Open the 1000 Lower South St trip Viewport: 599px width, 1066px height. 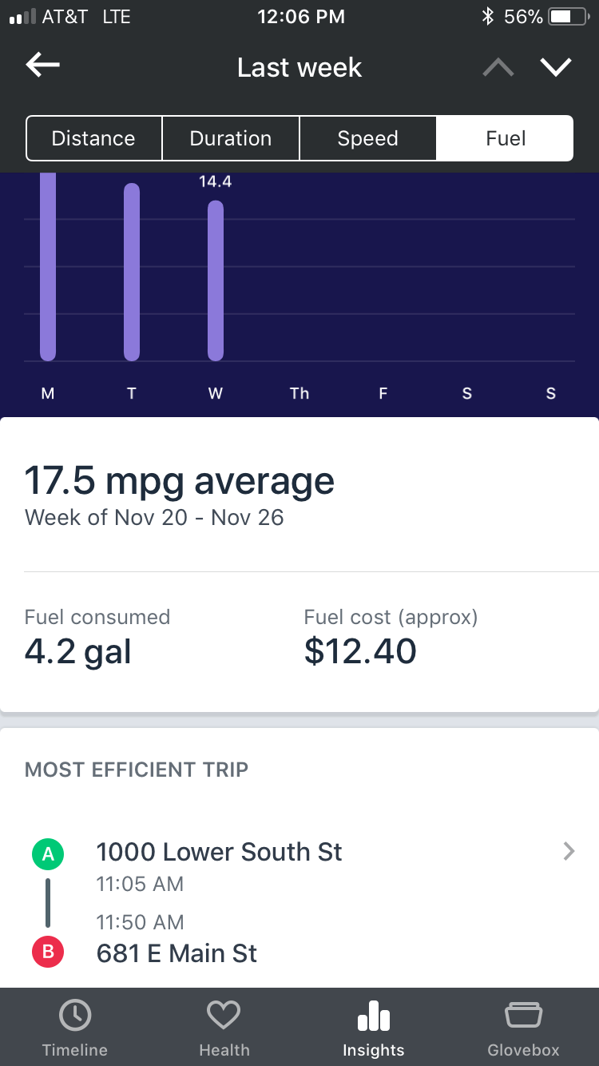(219, 852)
